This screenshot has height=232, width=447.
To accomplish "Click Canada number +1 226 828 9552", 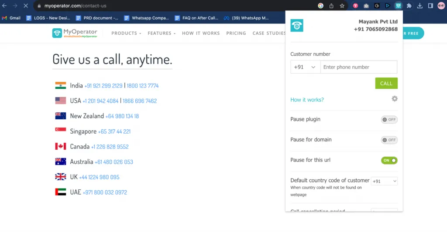I will click(110, 147).
